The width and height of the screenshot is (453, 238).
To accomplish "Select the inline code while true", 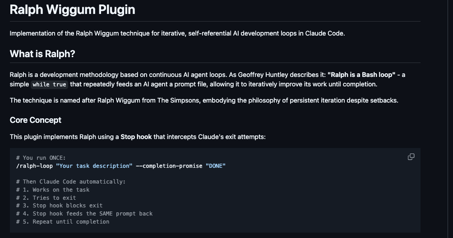I will [x=49, y=85].
